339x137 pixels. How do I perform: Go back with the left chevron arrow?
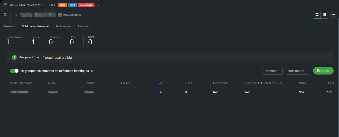click(x=17, y=15)
